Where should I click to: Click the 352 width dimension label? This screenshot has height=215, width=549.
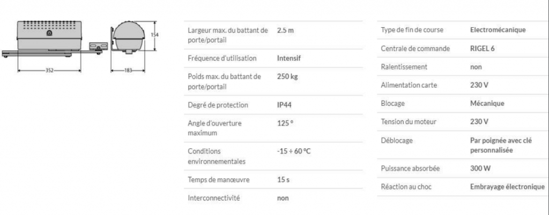(x=49, y=71)
